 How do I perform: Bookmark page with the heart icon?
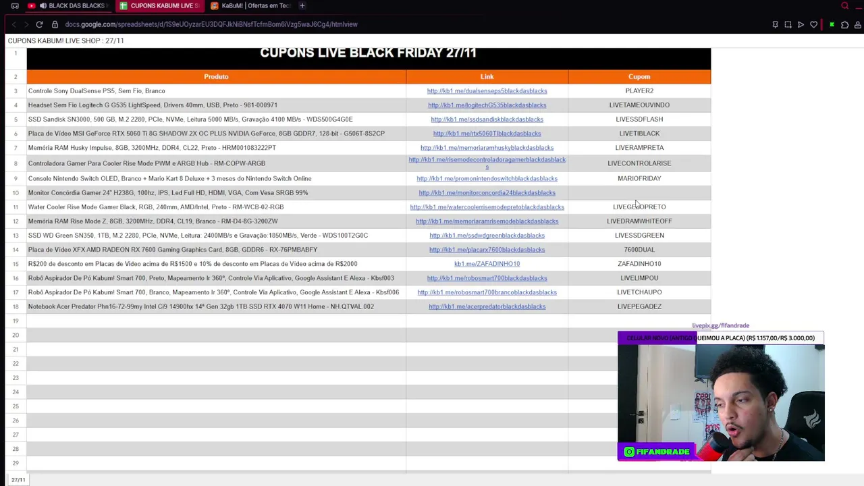pyautogui.click(x=813, y=24)
